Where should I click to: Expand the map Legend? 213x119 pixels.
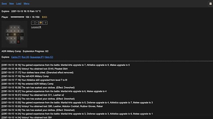(x=36, y=27)
